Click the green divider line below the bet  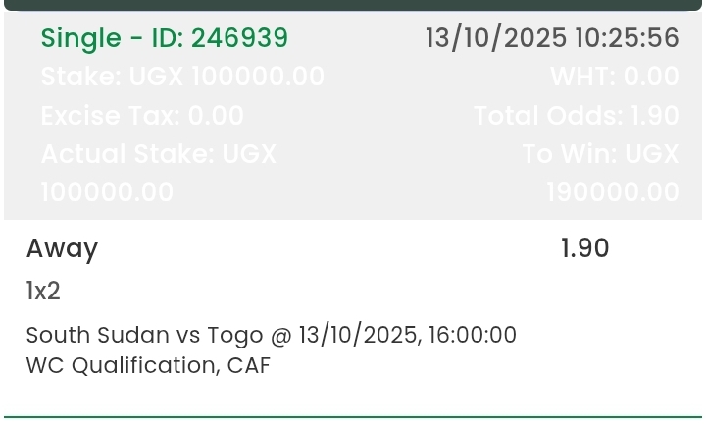353,417
